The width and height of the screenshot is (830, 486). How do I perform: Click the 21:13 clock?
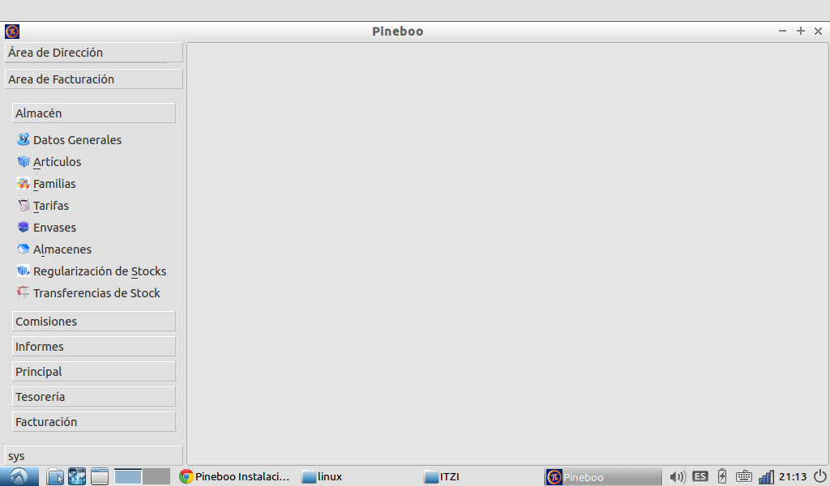pyautogui.click(x=793, y=476)
